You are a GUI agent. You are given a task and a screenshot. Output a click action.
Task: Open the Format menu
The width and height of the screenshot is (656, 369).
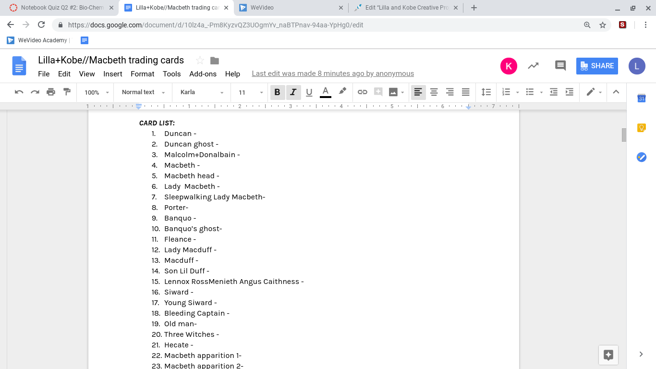[142, 74]
